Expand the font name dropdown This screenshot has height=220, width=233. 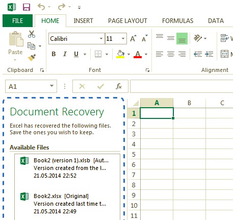[x=101, y=39]
